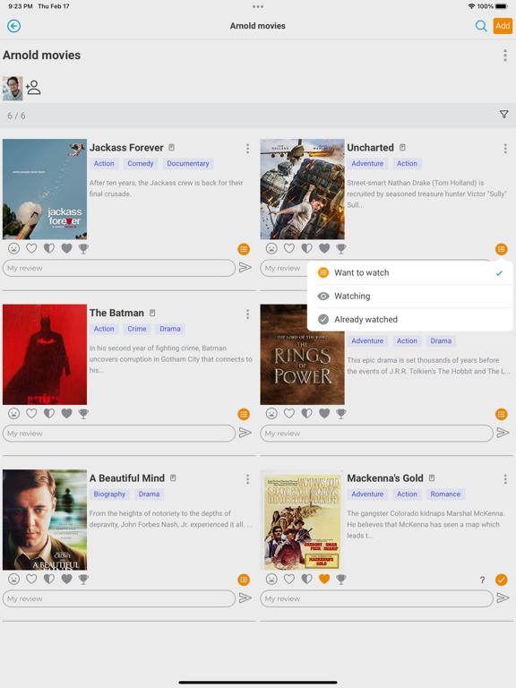This screenshot has height=688, width=516.
Task: Focus The Batman My review field
Action: point(119,433)
